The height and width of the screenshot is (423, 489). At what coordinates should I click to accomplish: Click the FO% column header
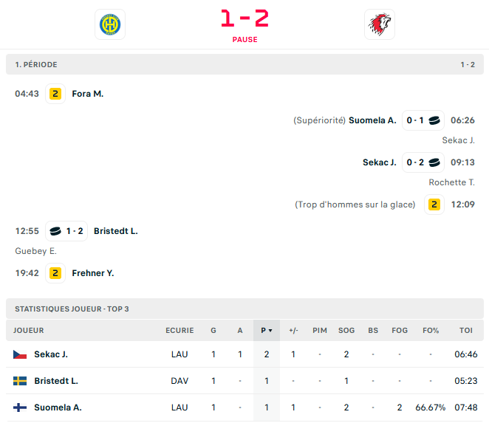(430, 330)
